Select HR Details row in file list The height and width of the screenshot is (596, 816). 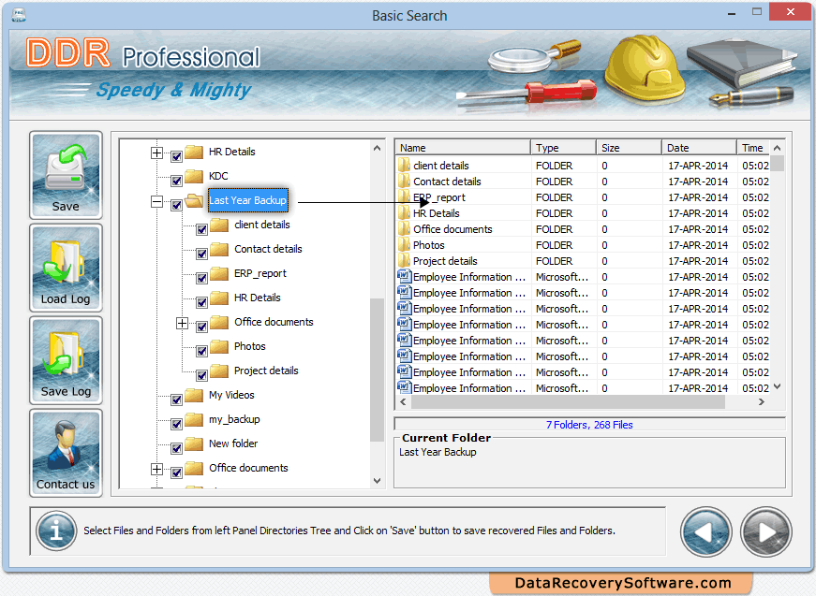pos(583,213)
